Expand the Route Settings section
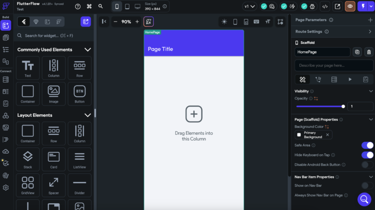This screenshot has width=375, height=210. point(370,32)
